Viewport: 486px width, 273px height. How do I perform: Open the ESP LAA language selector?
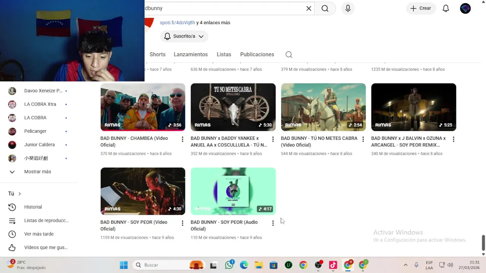(429, 265)
